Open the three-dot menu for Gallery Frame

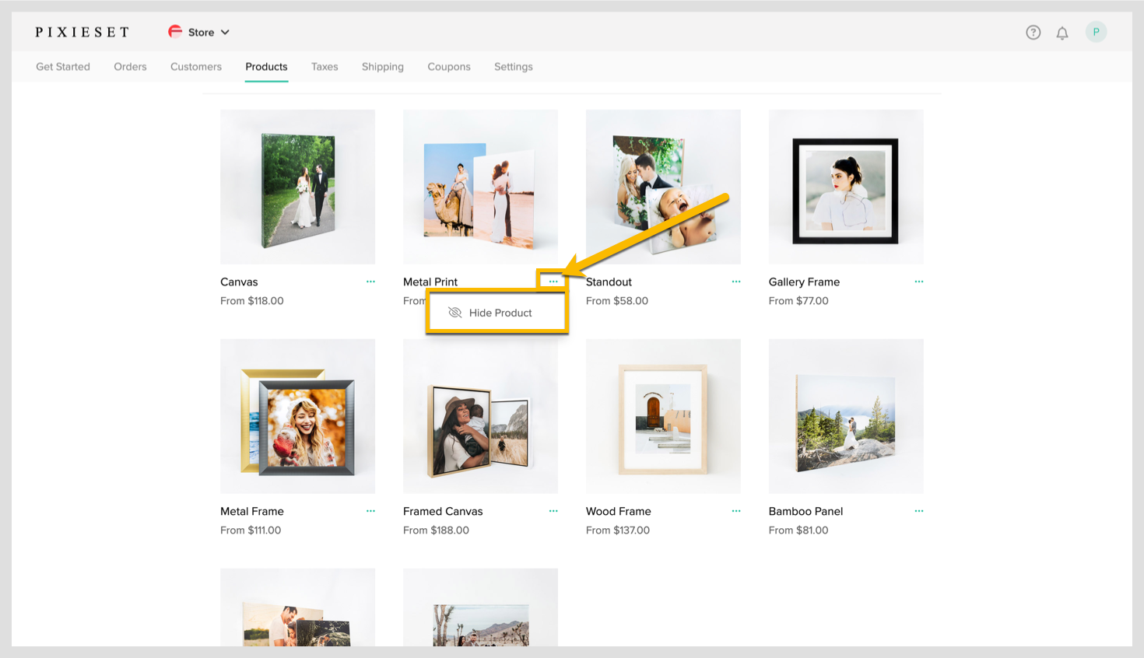click(x=919, y=282)
